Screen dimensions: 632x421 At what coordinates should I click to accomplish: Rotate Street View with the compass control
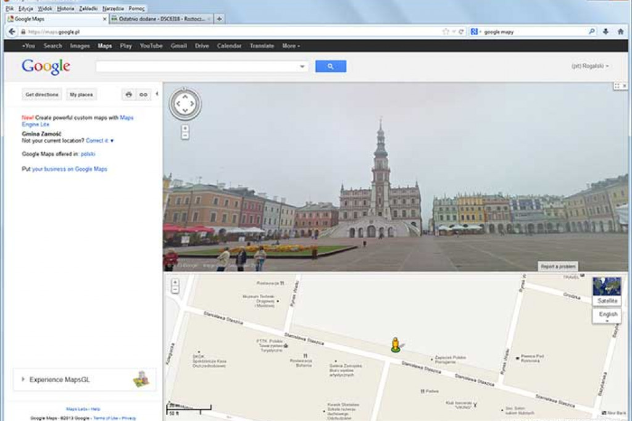pyautogui.click(x=185, y=104)
